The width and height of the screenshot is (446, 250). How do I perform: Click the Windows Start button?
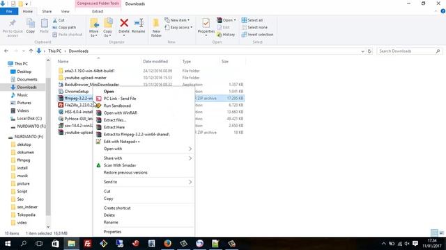(8, 244)
